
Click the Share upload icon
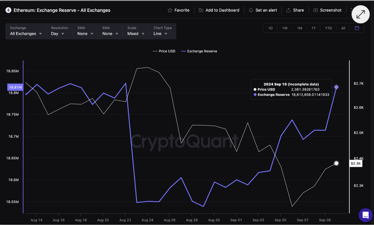coord(288,10)
